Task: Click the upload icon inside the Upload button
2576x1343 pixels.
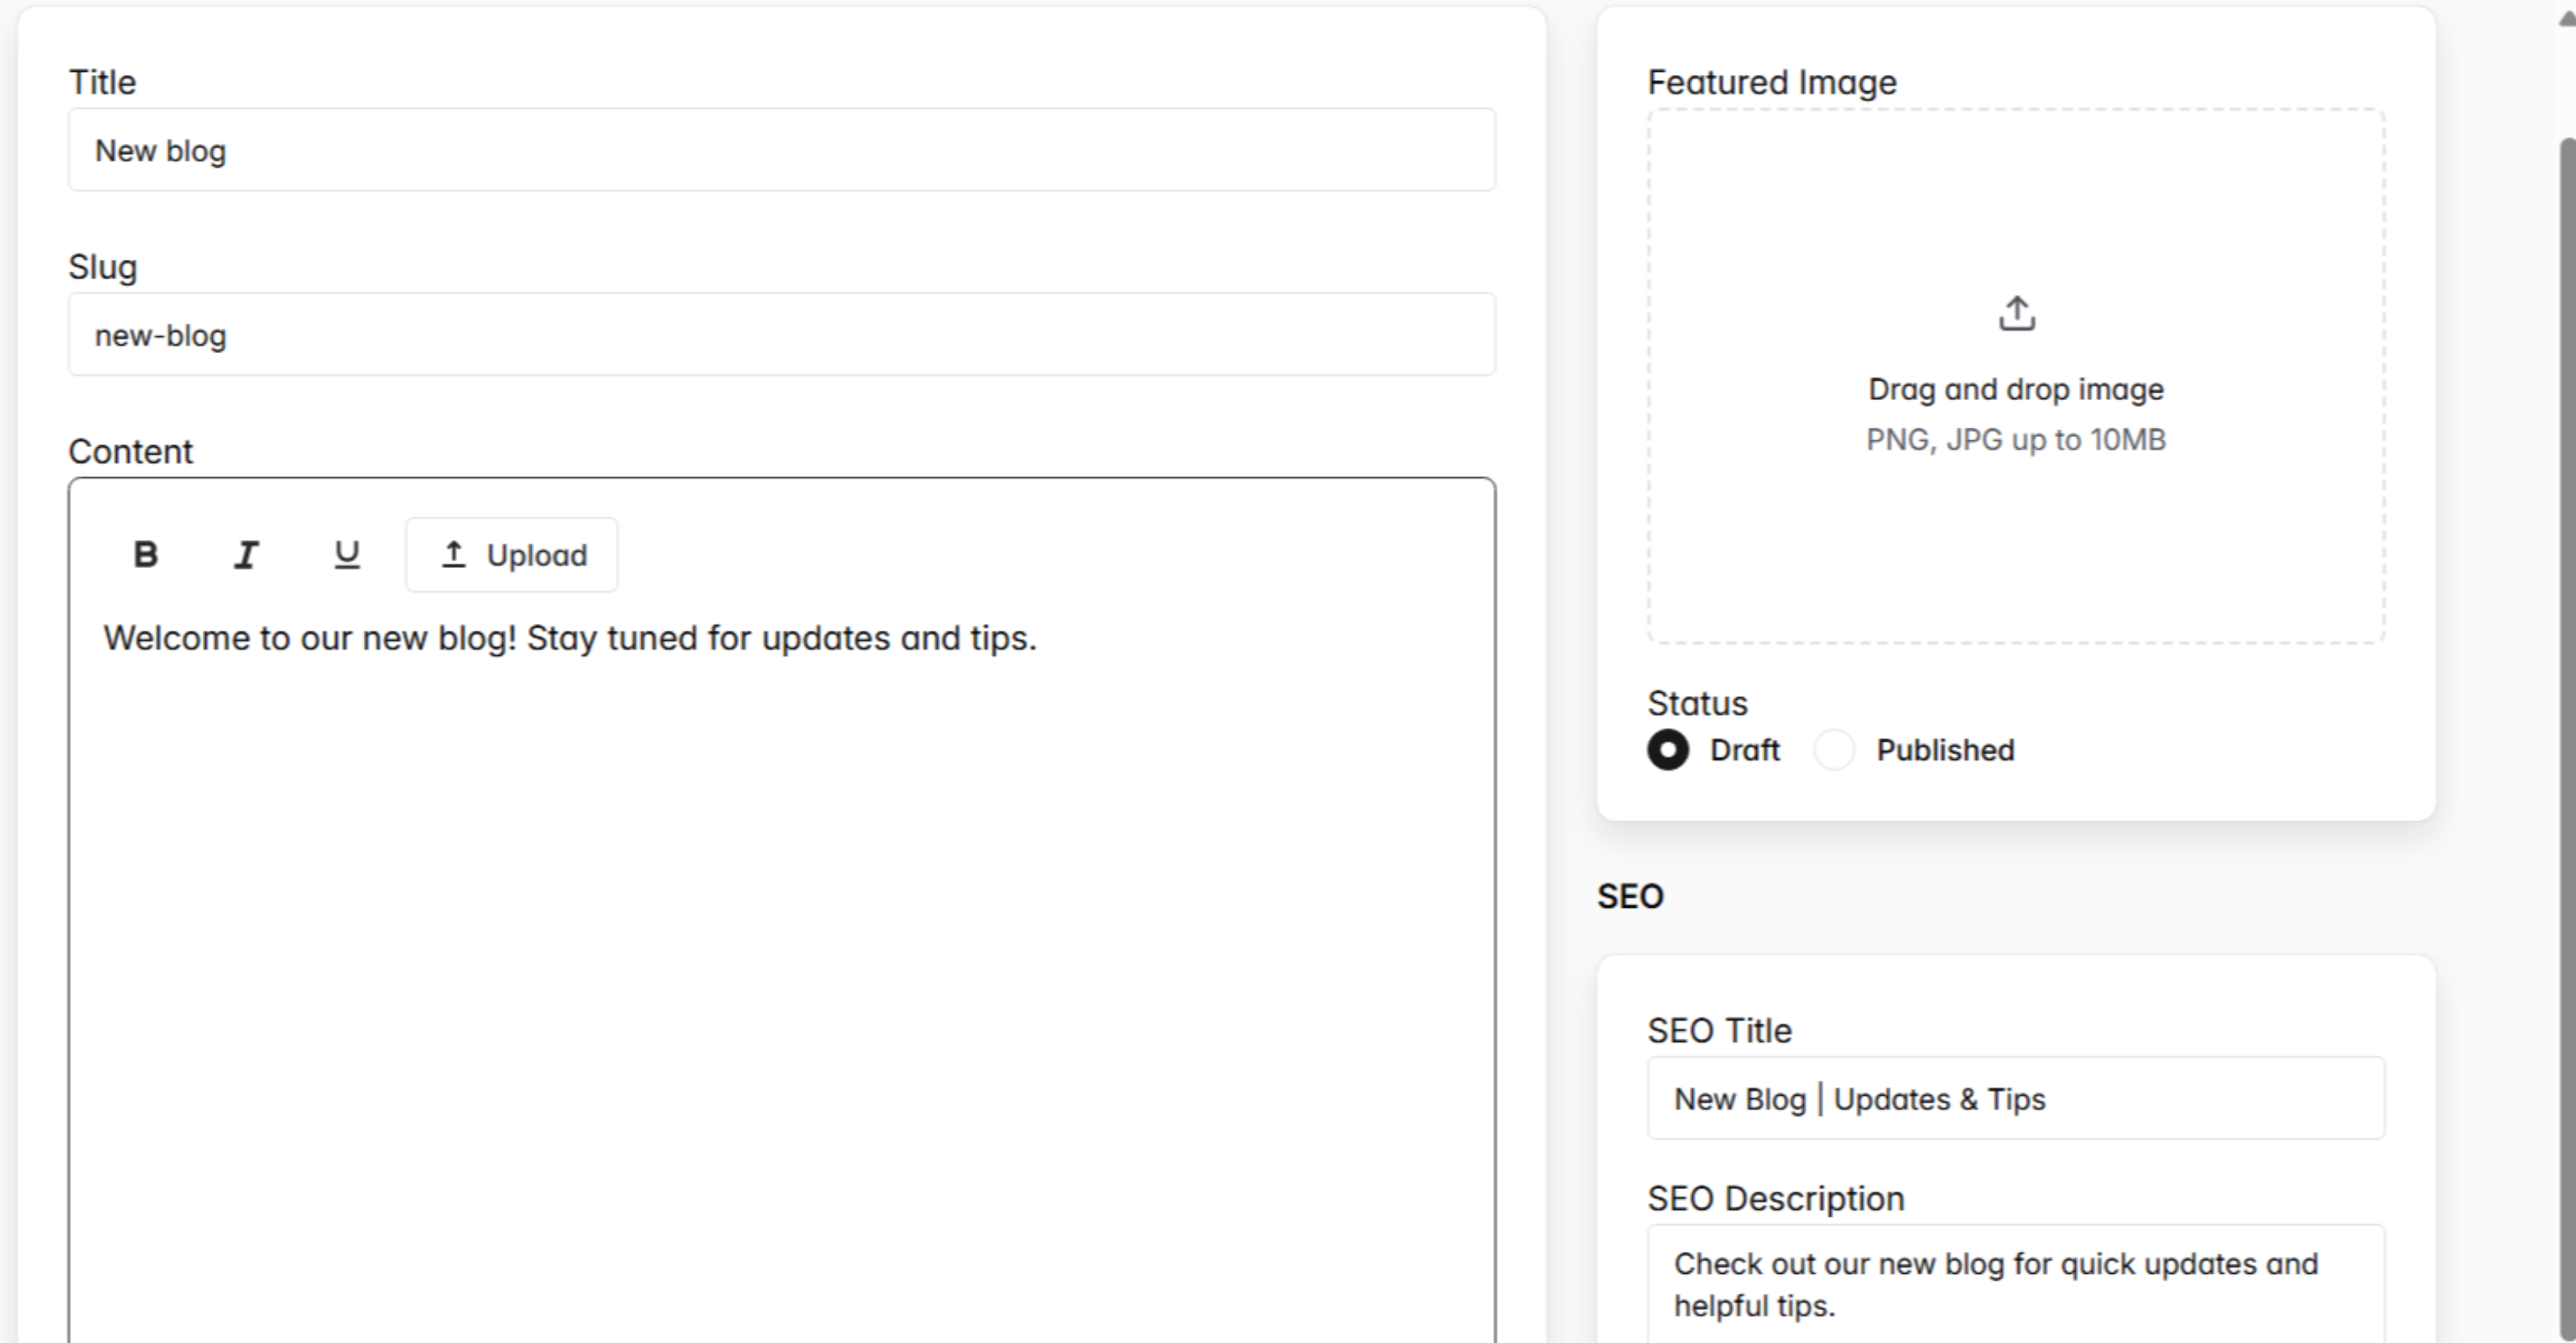Action: pyautogui.click(x=453, y=554)
